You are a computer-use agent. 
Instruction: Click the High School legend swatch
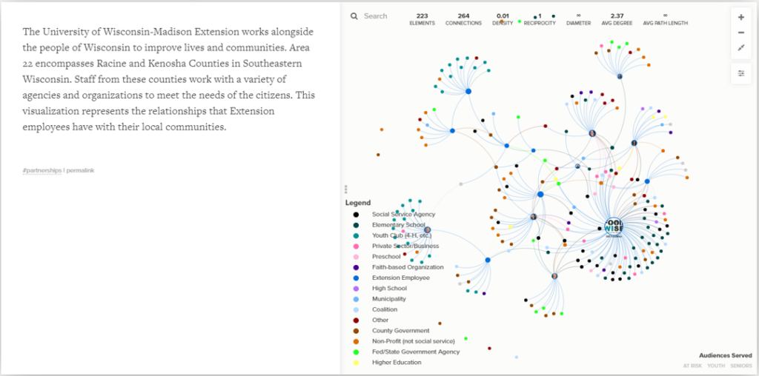pos(357,289)
